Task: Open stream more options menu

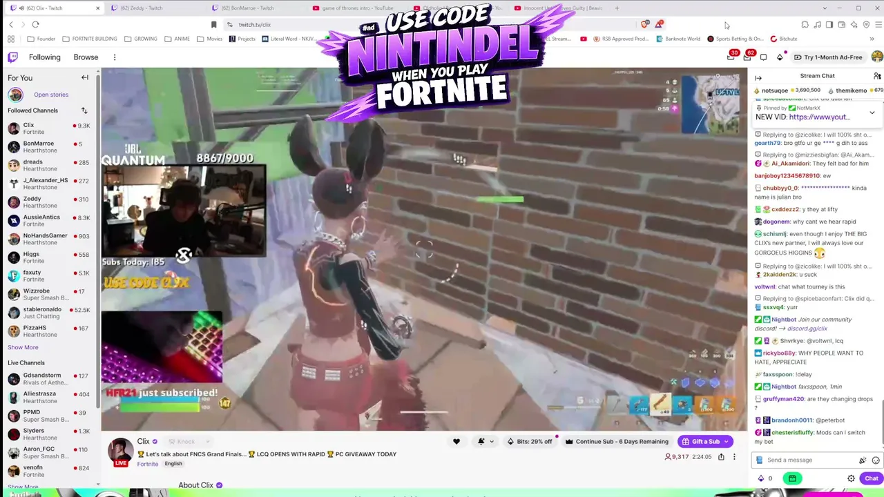Action: [734, 456]
